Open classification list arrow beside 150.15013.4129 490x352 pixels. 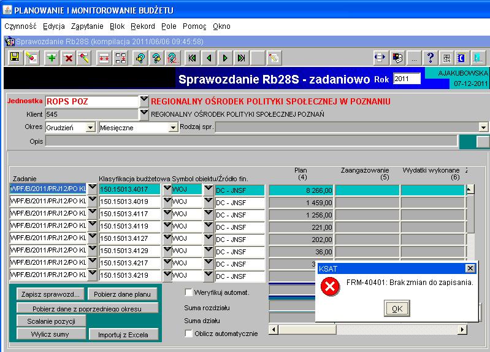(167, 250)
